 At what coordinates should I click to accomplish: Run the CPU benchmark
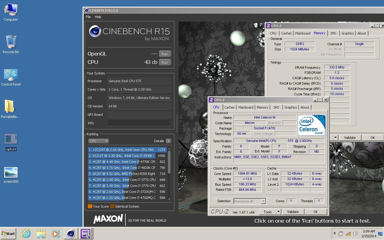(x=165, y=62)
